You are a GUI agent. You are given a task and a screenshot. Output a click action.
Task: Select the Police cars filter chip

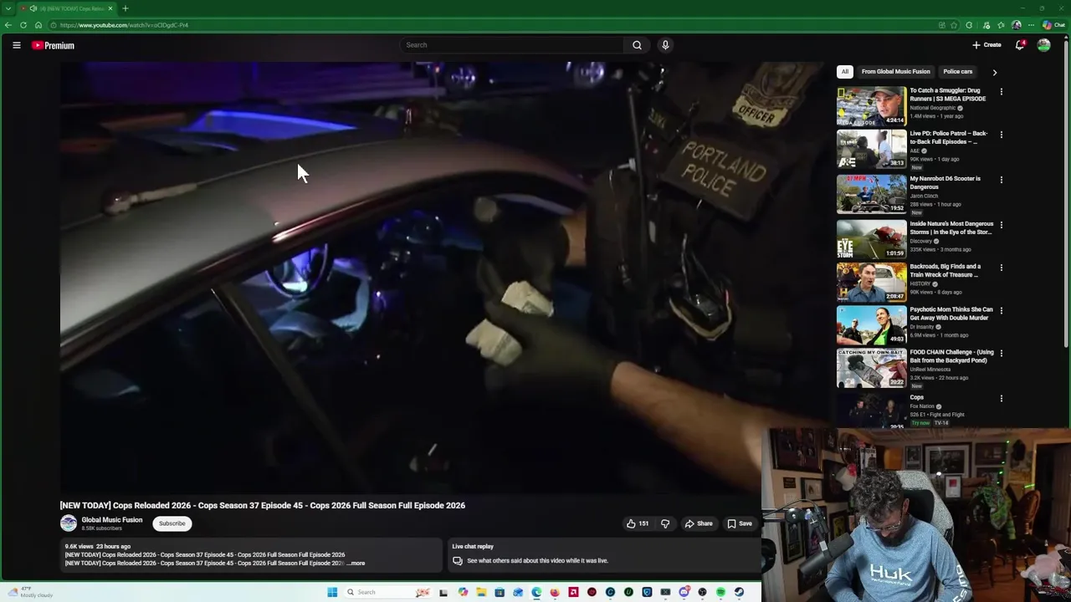click(958, 72)
